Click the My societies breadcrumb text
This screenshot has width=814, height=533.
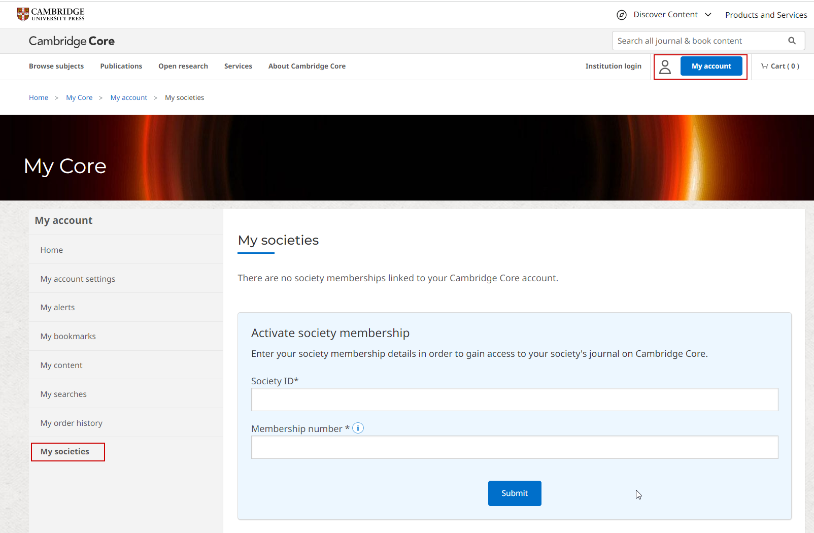pos(184,97)
